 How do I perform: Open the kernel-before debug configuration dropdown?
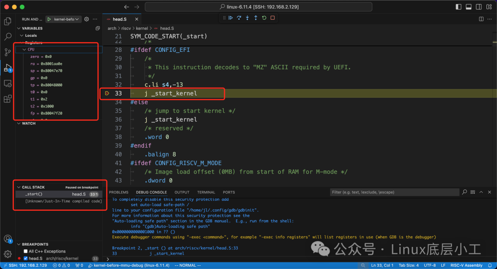67,19
